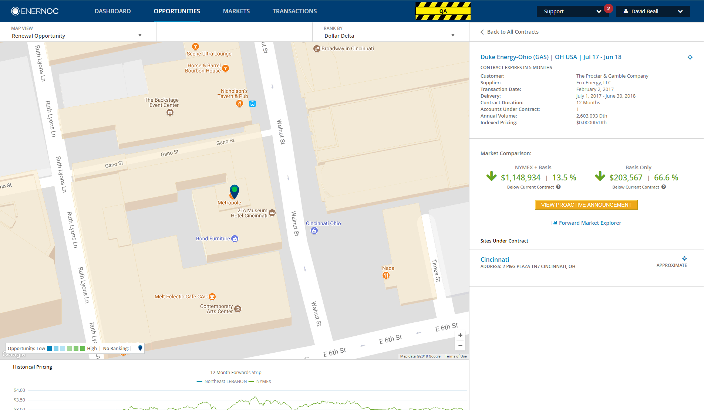Click the Google logo on map
Screen dimensions: 704x410
pyautogui.click(x=14, y=354)
